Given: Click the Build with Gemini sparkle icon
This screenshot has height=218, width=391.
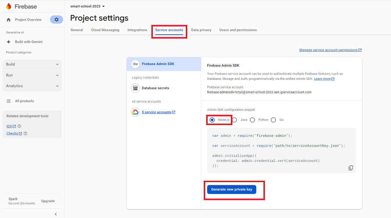Looking at the screenshot, I should pos(9,42).
